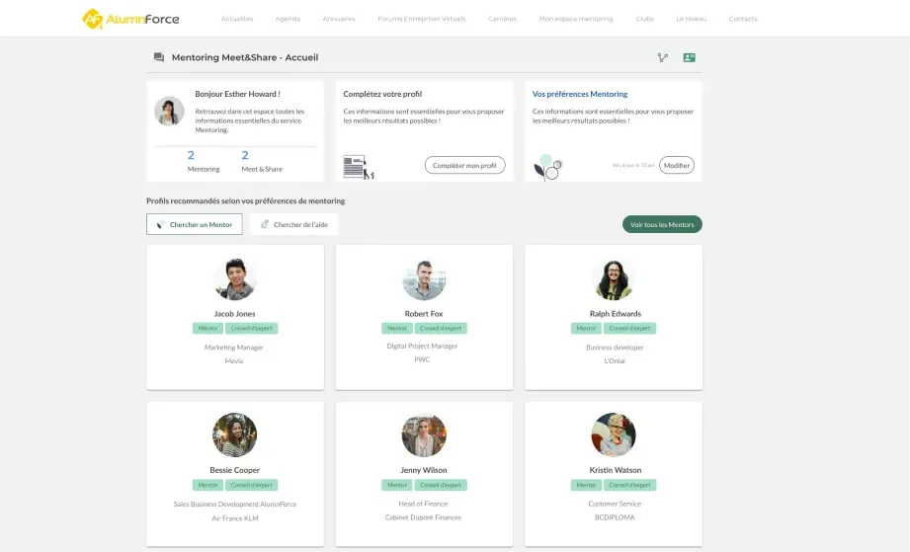Select the Chercher un Mentor toggle
Viewport: 910px width, 552px height.
[194, 224]
